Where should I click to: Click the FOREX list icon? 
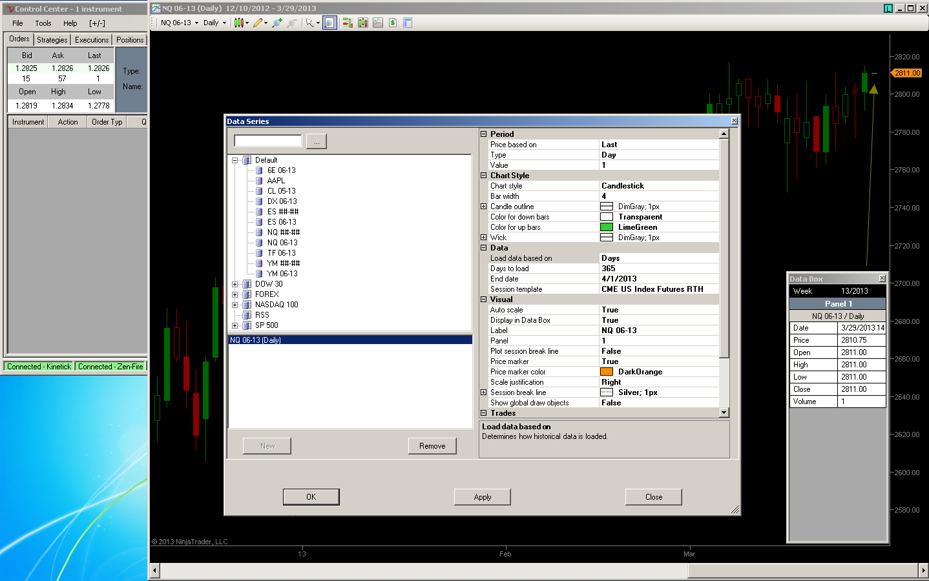point(247,294)
